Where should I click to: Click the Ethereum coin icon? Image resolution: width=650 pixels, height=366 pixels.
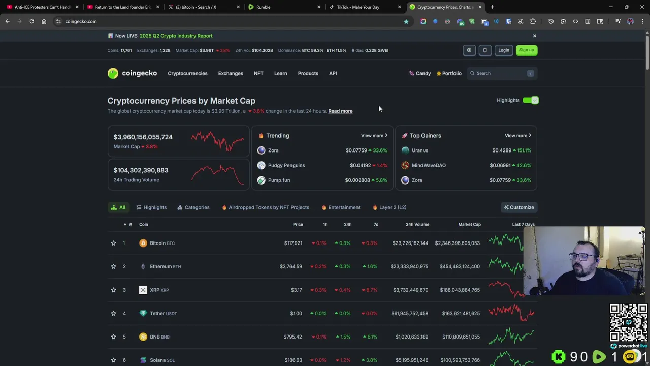click(x=143, y=266)
